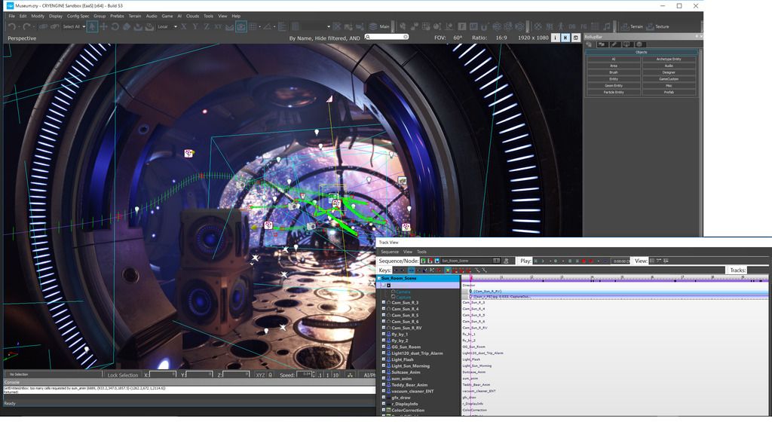Click the Texture toolbar button
Viewport: 772px width, 434px height.
point(657,26)
